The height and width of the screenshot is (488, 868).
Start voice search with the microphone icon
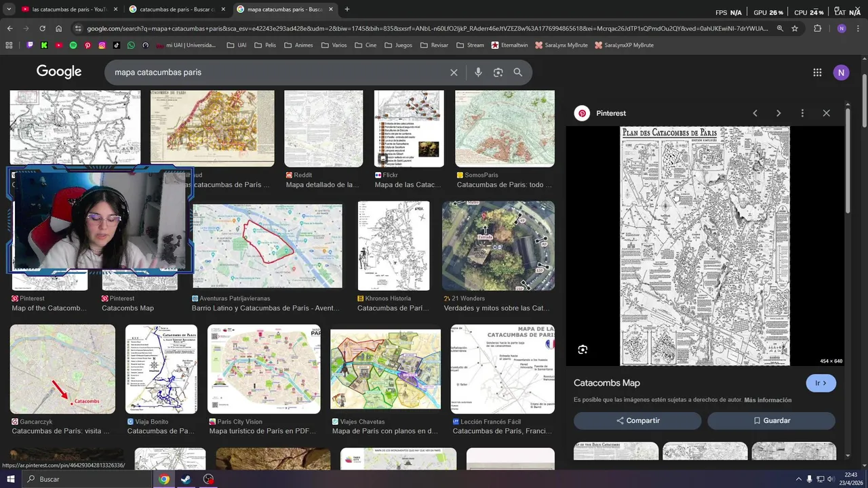click(x=478, y=73)
